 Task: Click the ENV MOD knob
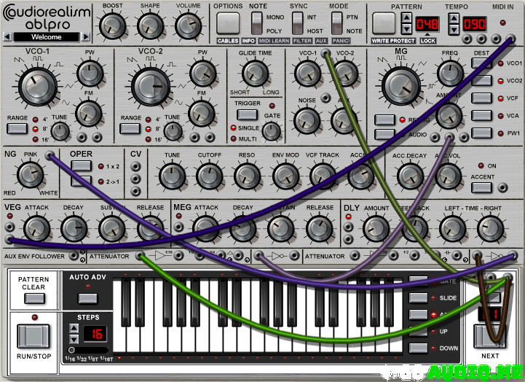(x=285, y=176)
